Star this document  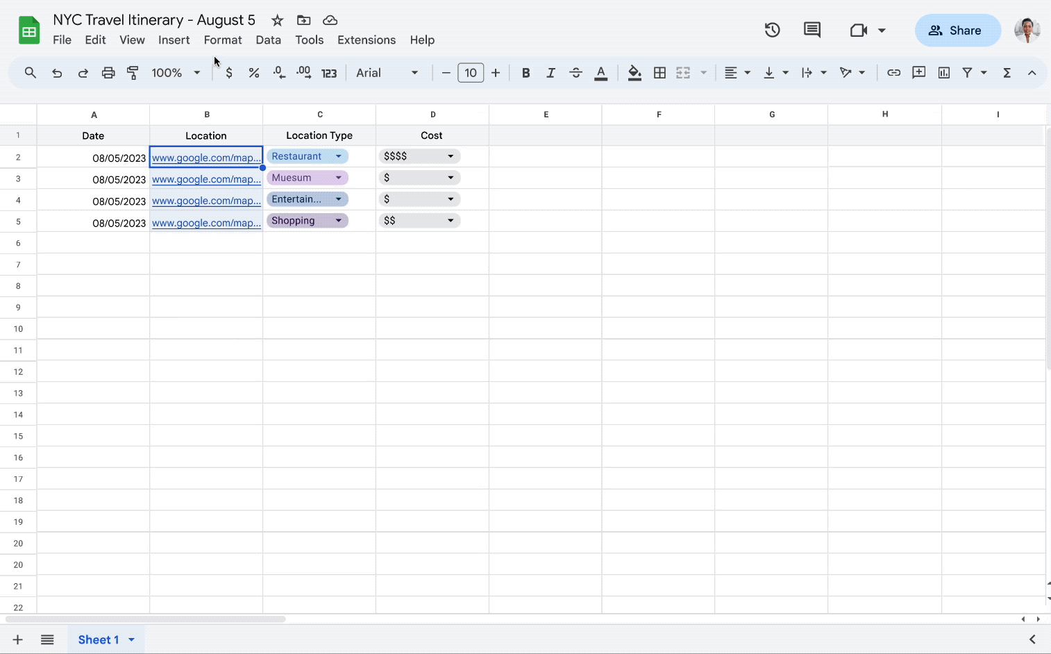click(x=277, y=20)
